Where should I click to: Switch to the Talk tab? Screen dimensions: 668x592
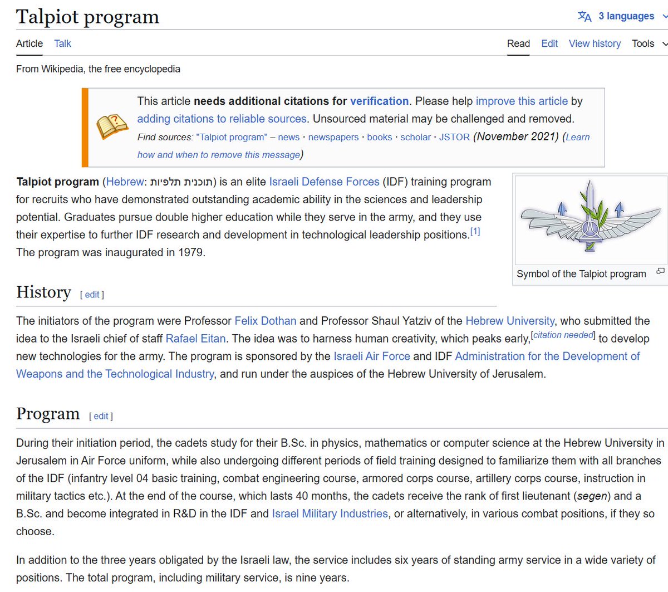point(62,43)
